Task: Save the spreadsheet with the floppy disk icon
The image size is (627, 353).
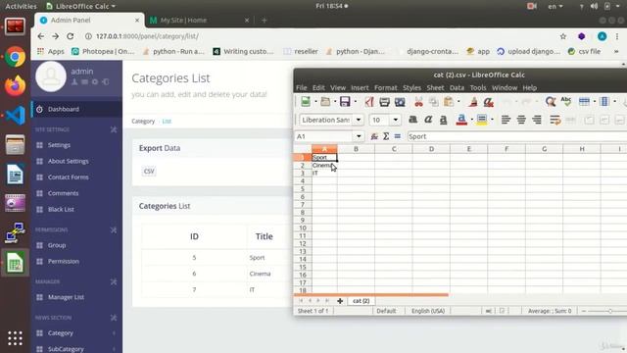Action: [x=345, y=102]
